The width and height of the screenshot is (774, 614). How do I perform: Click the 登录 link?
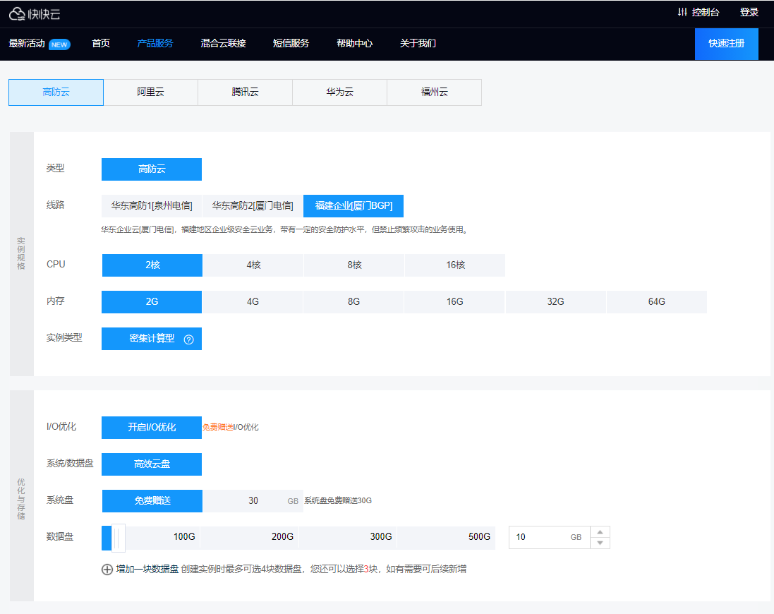[x=749, y=12]
